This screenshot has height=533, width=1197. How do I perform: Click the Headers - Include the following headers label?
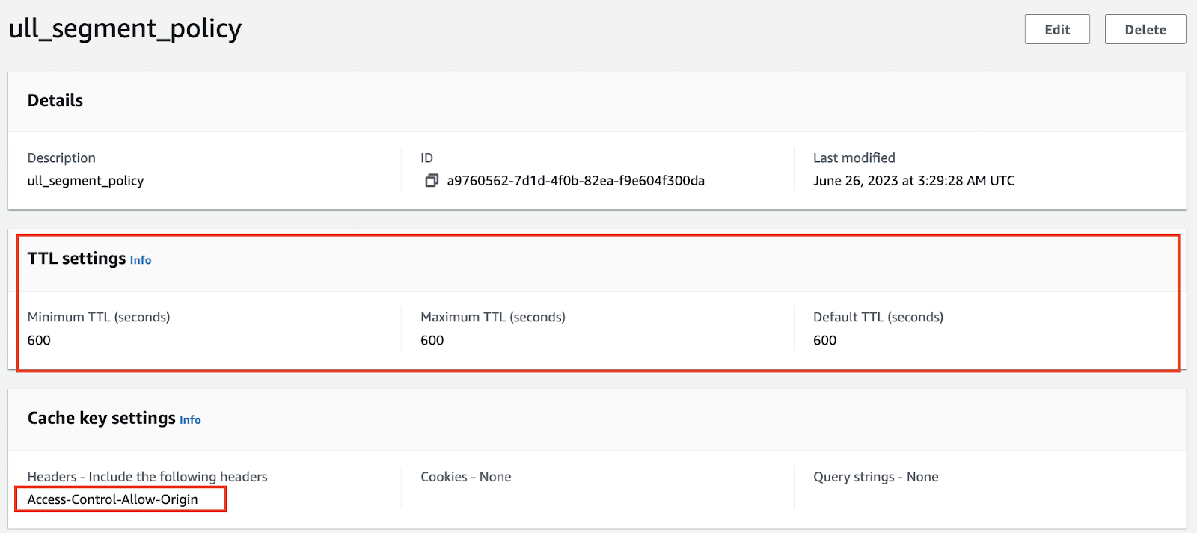pos(147,477)
